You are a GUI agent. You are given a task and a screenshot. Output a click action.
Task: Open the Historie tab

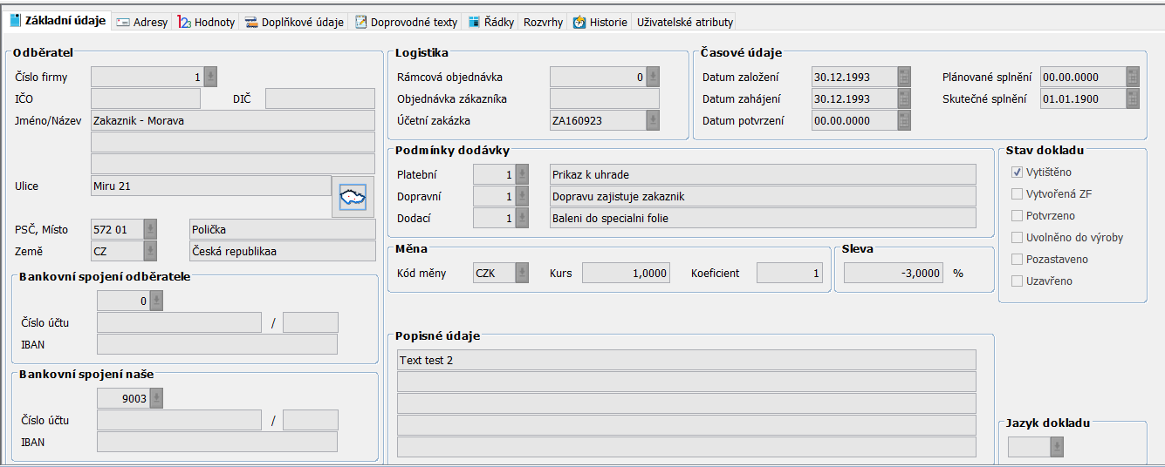pos(600,22)
